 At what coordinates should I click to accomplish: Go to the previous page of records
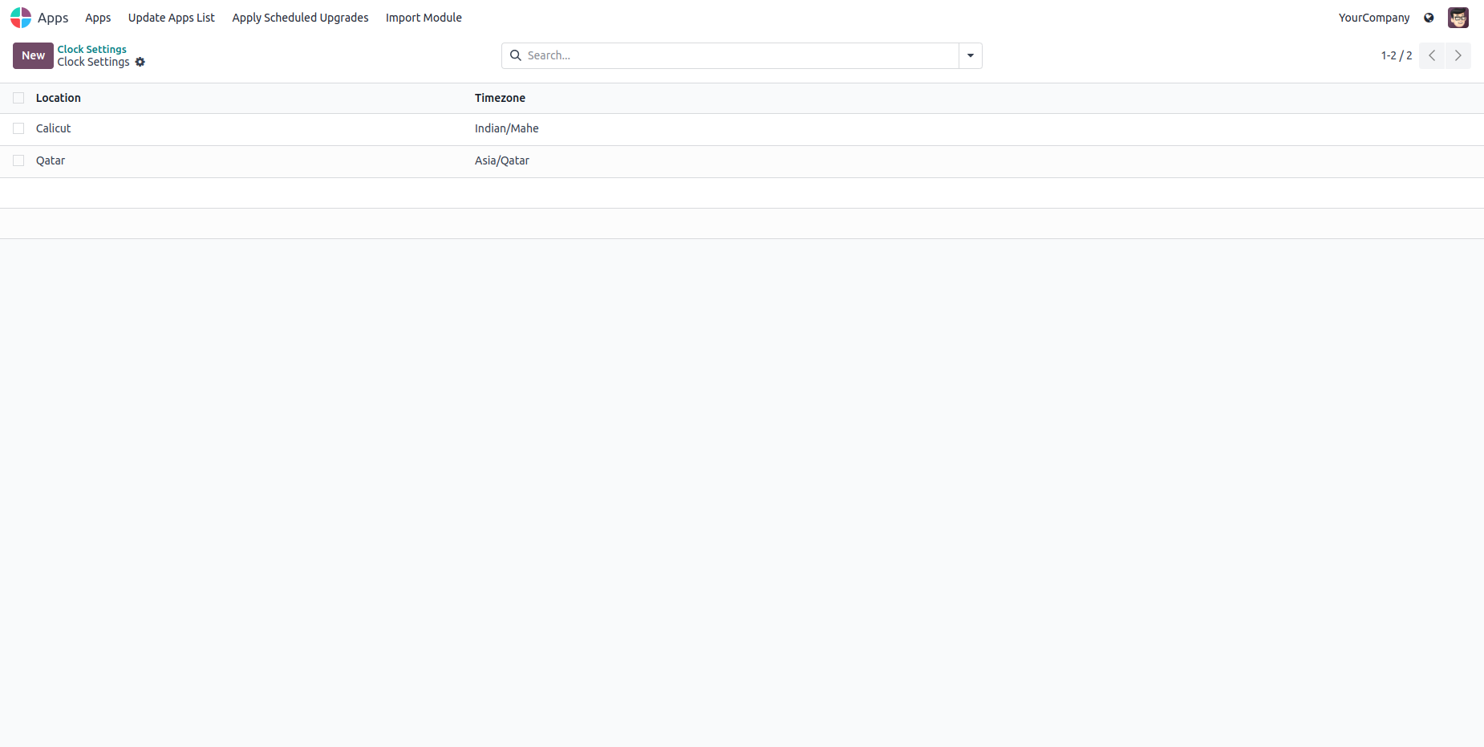click(x=1432, y=55)
